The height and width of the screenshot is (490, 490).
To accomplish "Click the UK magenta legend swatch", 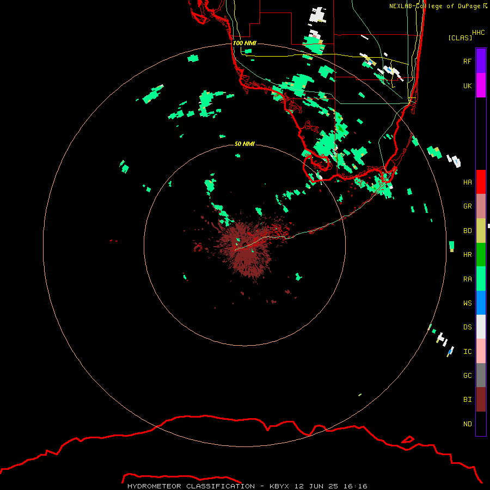I will (481, 85).
